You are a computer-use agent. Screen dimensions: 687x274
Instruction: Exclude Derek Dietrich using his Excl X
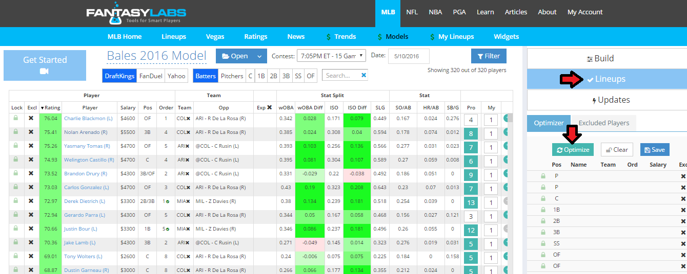31,201
